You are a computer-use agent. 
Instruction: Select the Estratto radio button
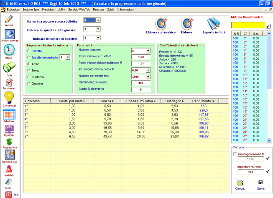click(29, 51)
